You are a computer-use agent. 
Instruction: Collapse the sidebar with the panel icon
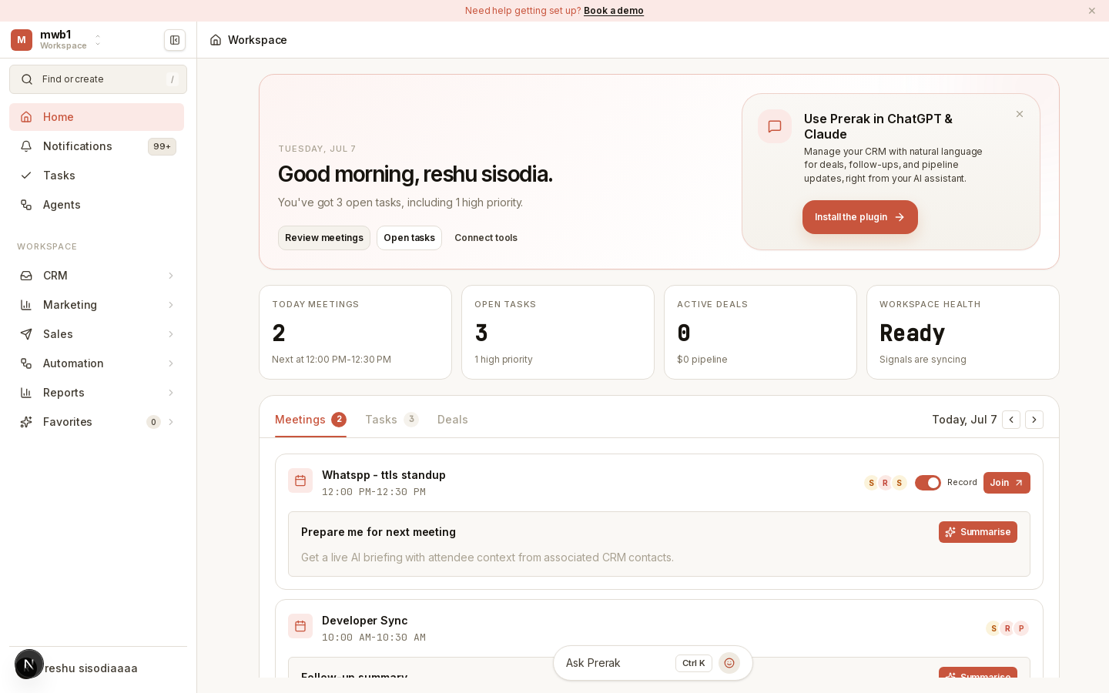(x=175, y=40)
